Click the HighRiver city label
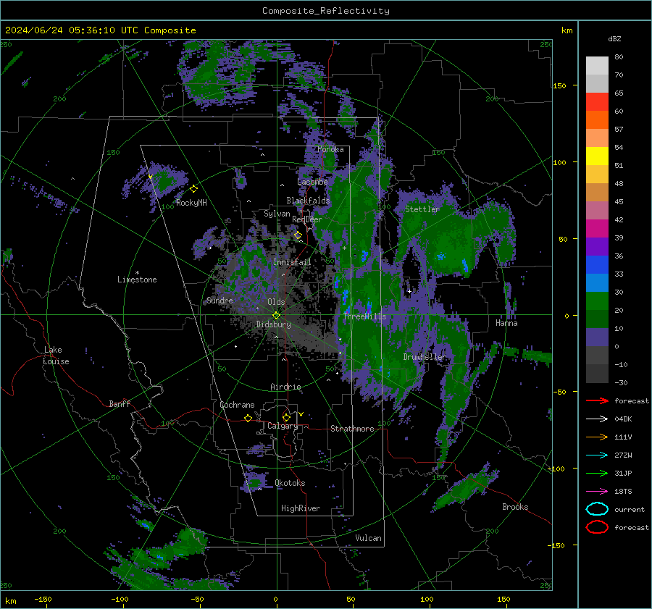 pos(301,508)
